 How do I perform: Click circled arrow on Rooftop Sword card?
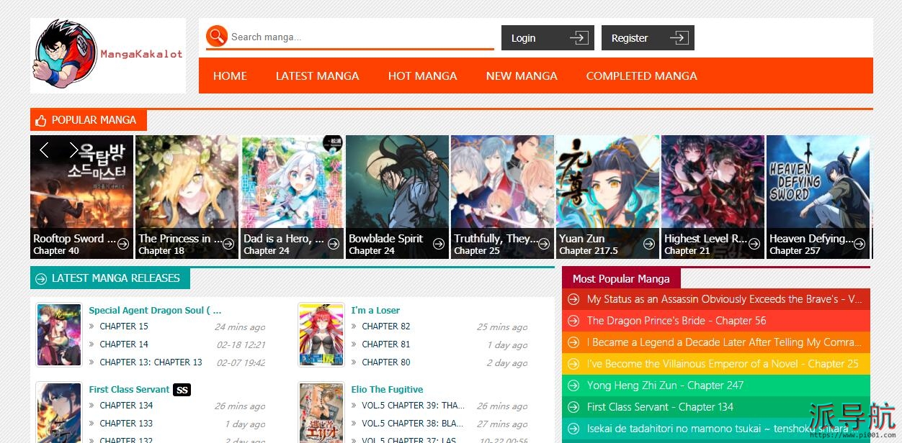tap(123, 244)
